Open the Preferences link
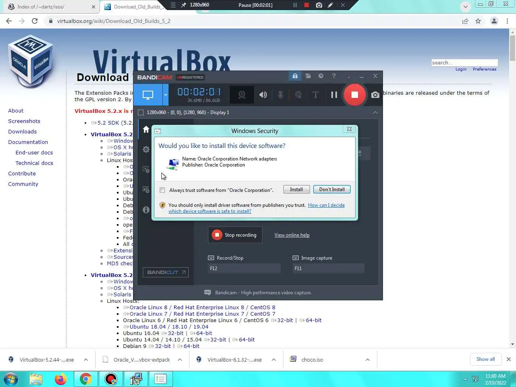Viewport: 516px width, 387px height. point(485,69)
